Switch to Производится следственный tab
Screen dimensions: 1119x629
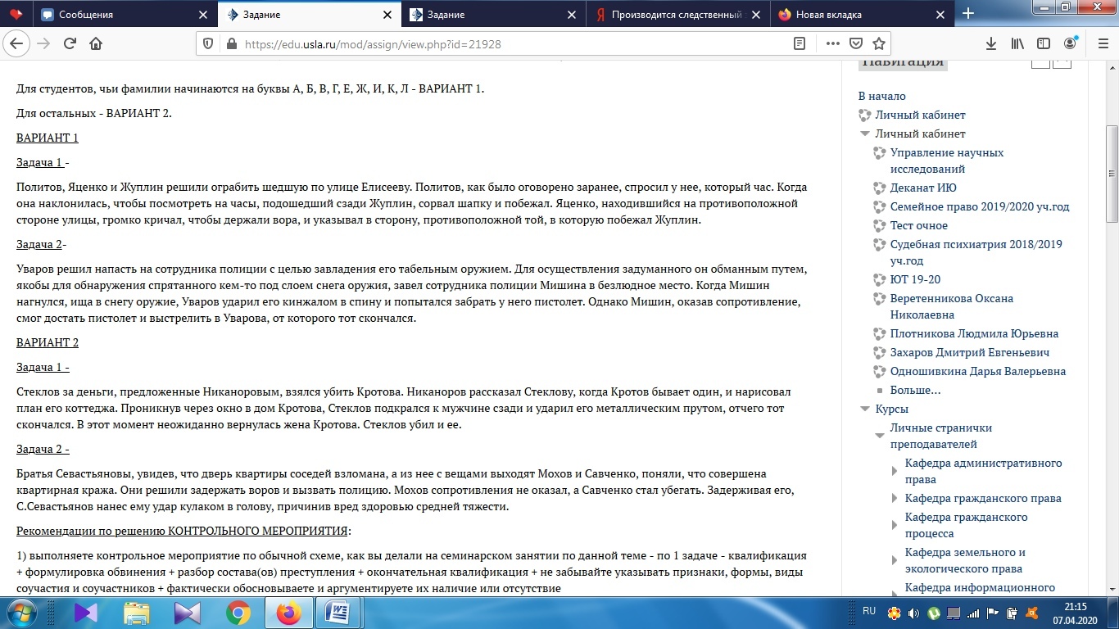coord(678,14)
